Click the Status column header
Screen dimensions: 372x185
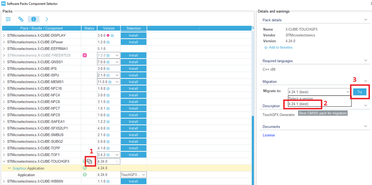pyautogui.click(x=89, y=28)
